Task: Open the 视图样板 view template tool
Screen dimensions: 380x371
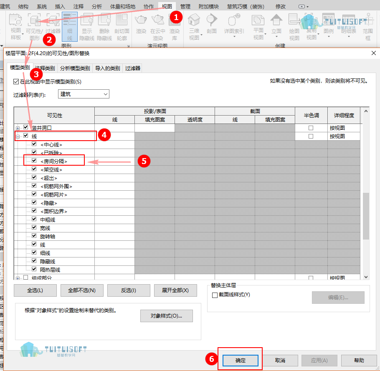Action: pos(16,27)
